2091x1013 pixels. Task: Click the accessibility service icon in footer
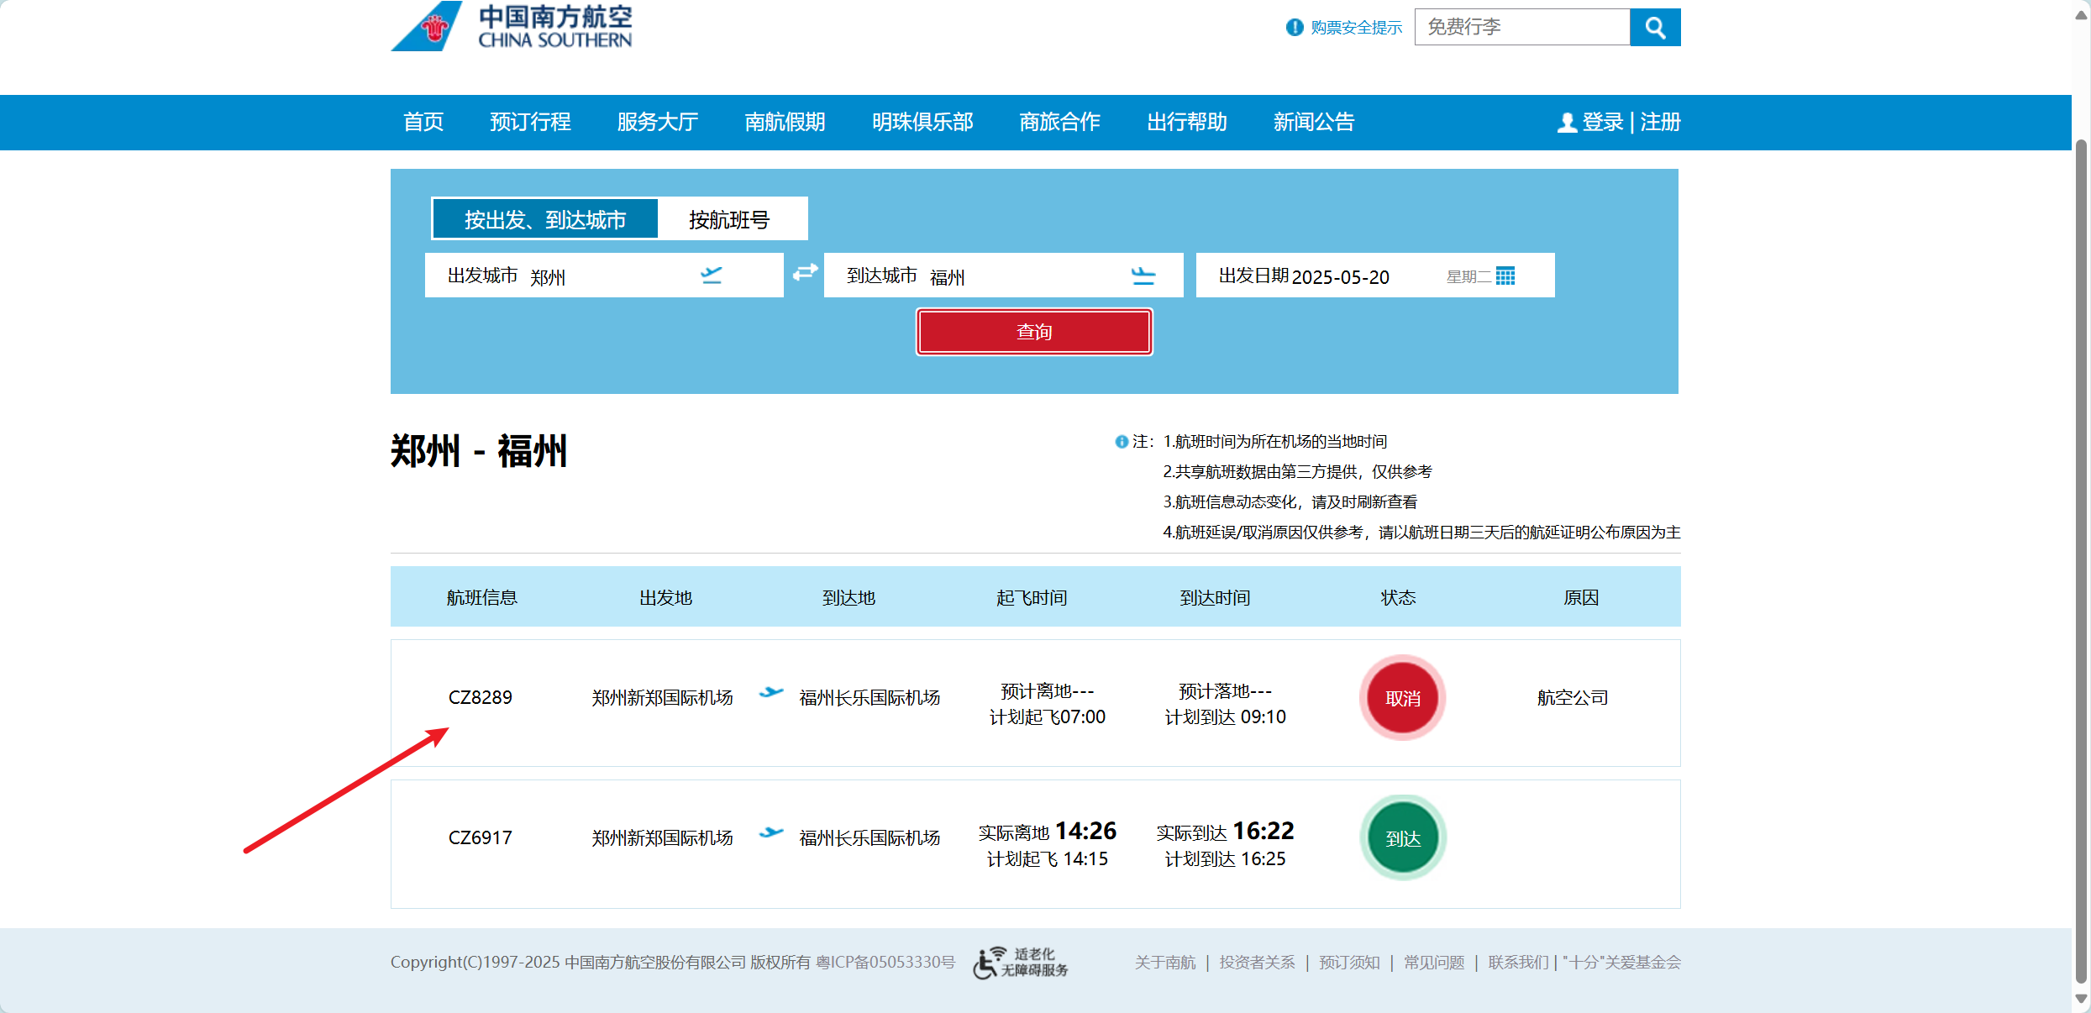tap(1020, 963)
